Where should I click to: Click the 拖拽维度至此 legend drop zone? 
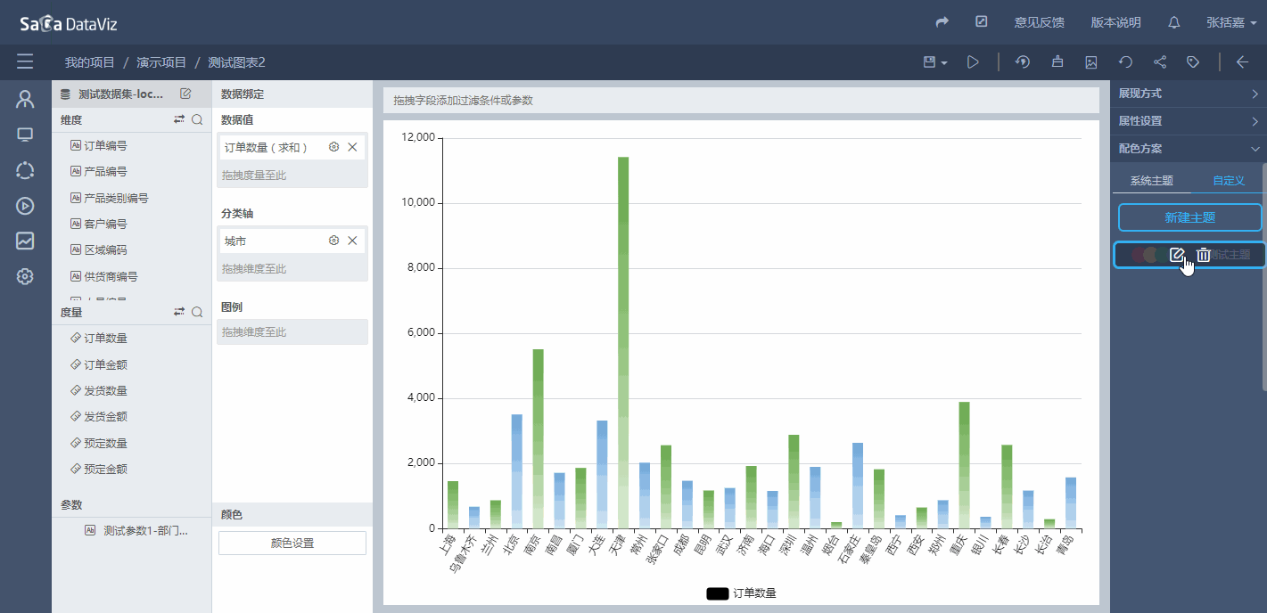292,332
